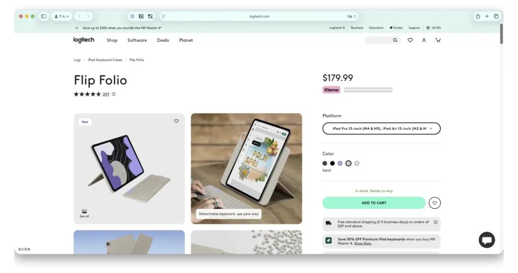
Task: Open the live chat bubble
Action: [x=487, y=239]
